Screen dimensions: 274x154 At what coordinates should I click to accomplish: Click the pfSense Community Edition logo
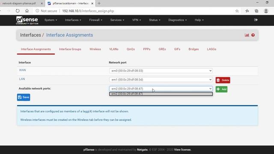[27, 20]
